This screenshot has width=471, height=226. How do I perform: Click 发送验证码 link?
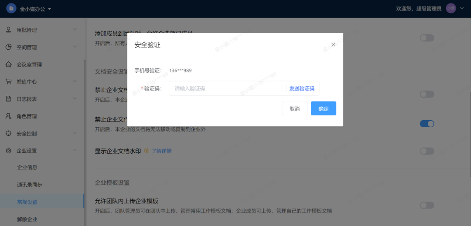tap(302, 88)
